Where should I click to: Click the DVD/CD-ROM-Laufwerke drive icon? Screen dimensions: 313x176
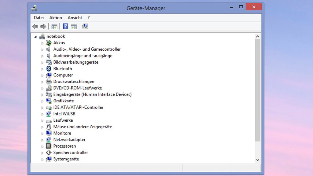[x=48, y=88]
